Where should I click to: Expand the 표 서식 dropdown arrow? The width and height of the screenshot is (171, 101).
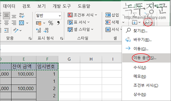tap(89, 22)
